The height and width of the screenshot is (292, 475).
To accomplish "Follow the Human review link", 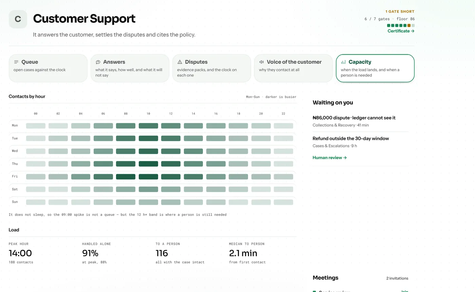I will (x=330, y=158).
